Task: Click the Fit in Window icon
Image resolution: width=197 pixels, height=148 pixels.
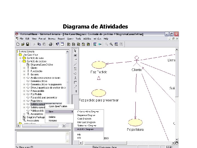Action: (116, 44)
